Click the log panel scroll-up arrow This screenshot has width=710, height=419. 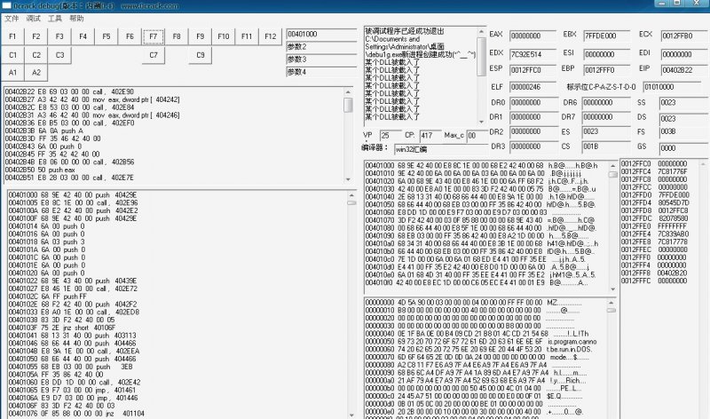[x=481, y=32]
